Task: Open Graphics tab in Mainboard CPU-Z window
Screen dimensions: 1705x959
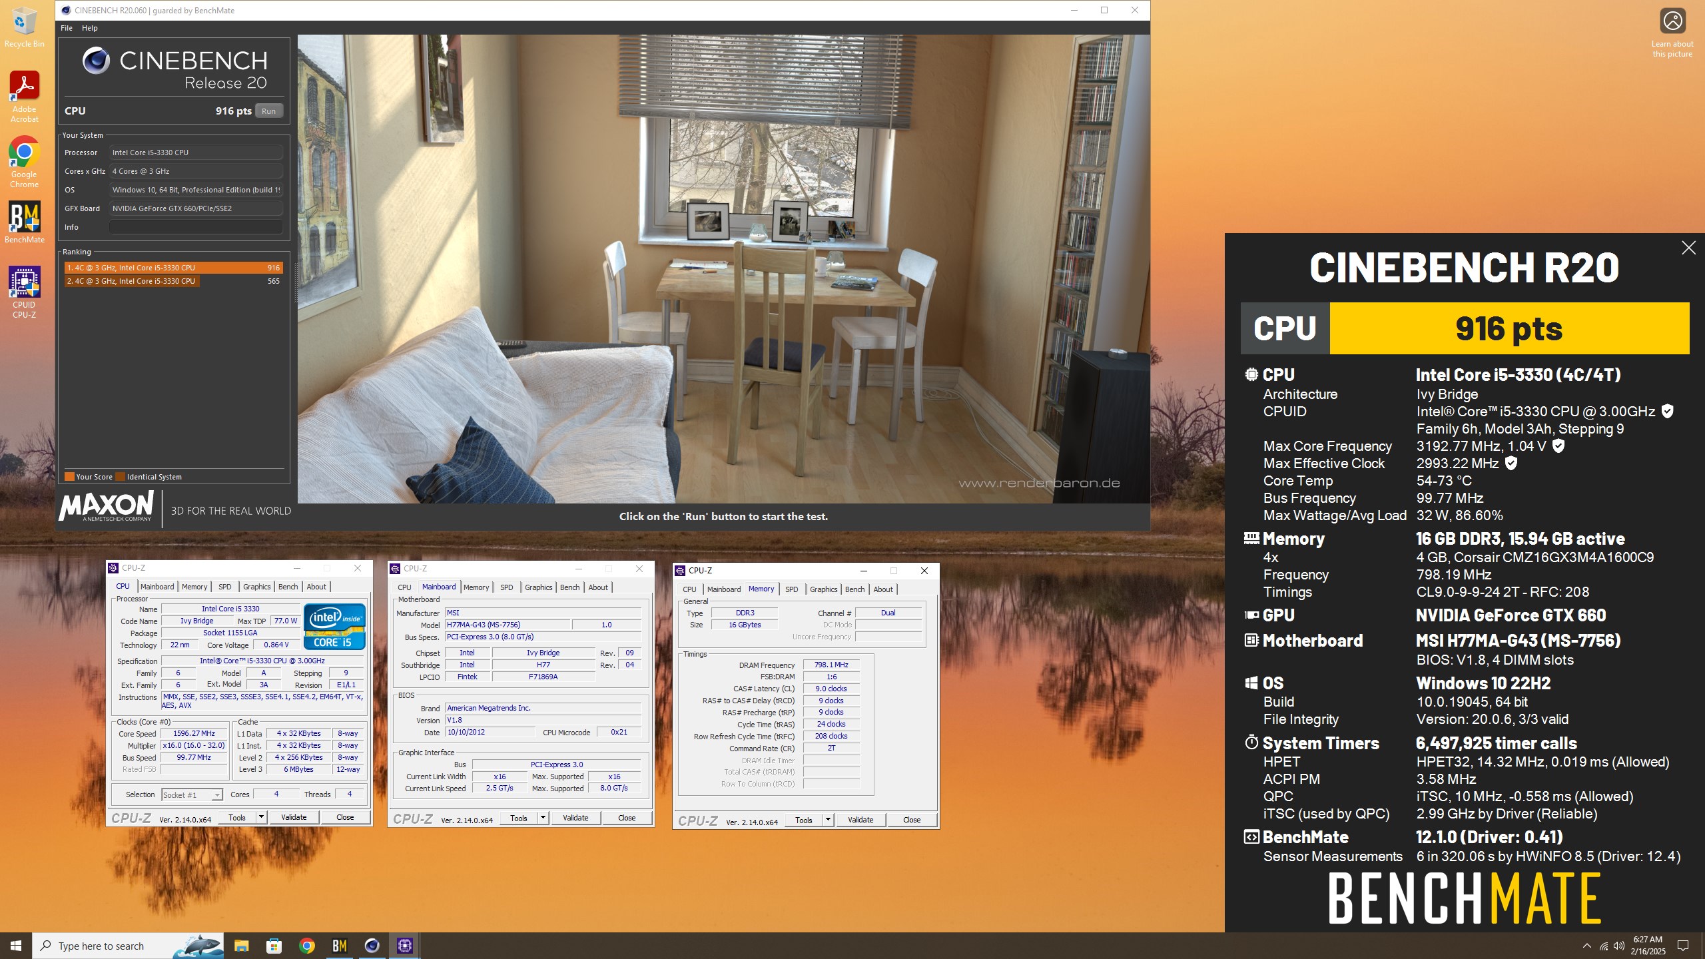Action: point(538,587)
